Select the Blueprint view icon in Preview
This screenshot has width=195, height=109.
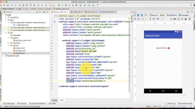[x=138, y=15]
